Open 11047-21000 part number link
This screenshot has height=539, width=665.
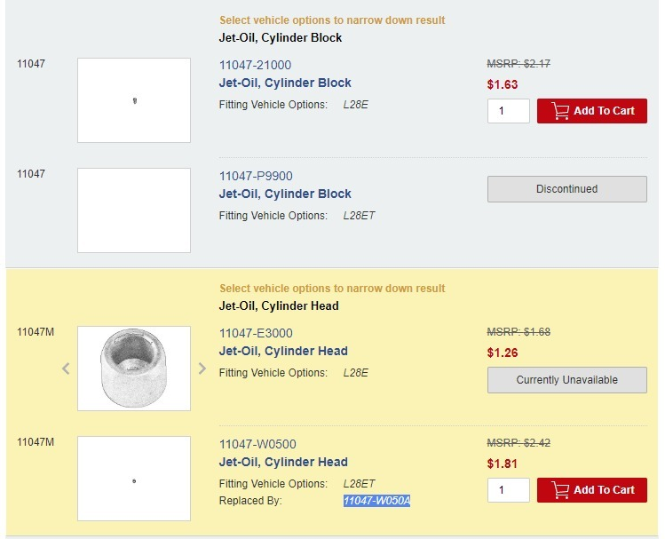click(255, 65)
